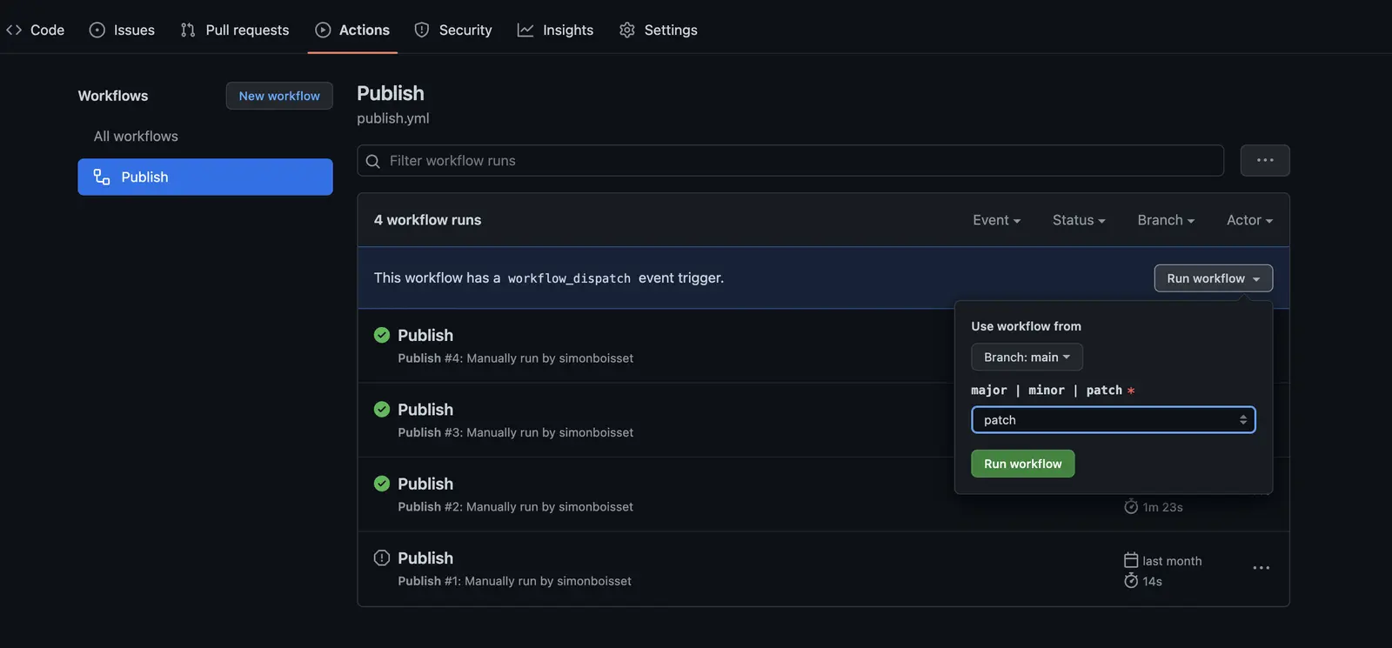Click the New workflow button

click(x=279, y=96)
